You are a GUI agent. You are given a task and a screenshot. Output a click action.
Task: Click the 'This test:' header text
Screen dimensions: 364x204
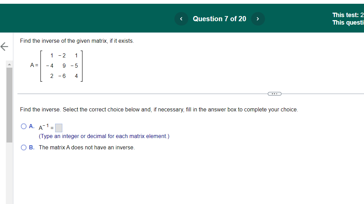tap(348, 15)
